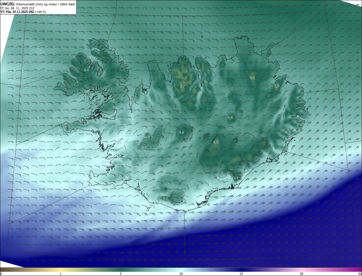Click the 4.8 value on the glacier outline
The width and height of the screenshot is (362, 276).
point(182,132)
